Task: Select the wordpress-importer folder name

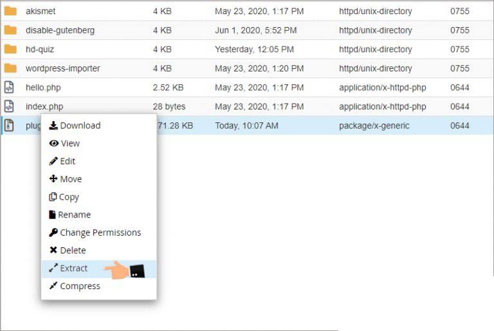Action: [62, 68]
